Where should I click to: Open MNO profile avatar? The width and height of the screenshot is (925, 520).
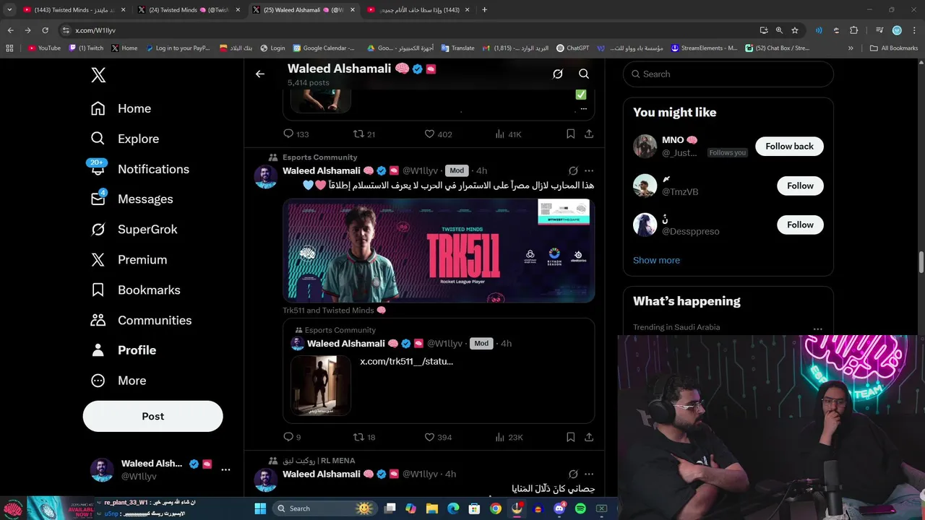pyautogui.click(x=645, y=146)
